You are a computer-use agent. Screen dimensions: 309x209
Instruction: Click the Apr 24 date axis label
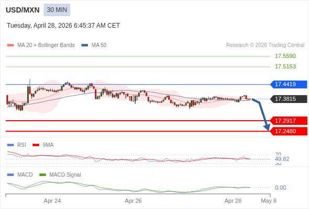(52, 201)
